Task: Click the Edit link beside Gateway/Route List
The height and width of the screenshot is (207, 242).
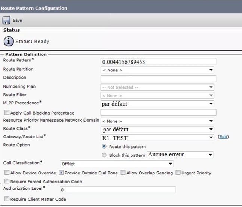Action: pyautogui.click(x=223, y=137)
